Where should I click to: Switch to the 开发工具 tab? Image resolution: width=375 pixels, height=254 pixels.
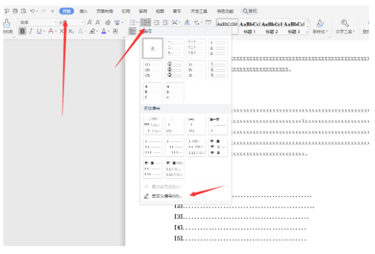coord(199,11)
